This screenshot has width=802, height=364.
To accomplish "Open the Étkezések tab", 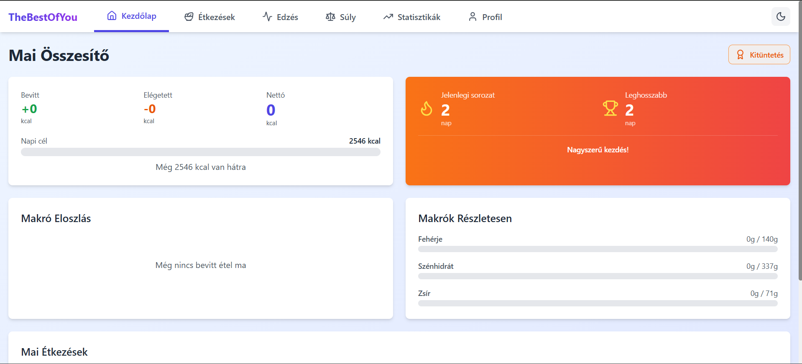I will point(210,17).
